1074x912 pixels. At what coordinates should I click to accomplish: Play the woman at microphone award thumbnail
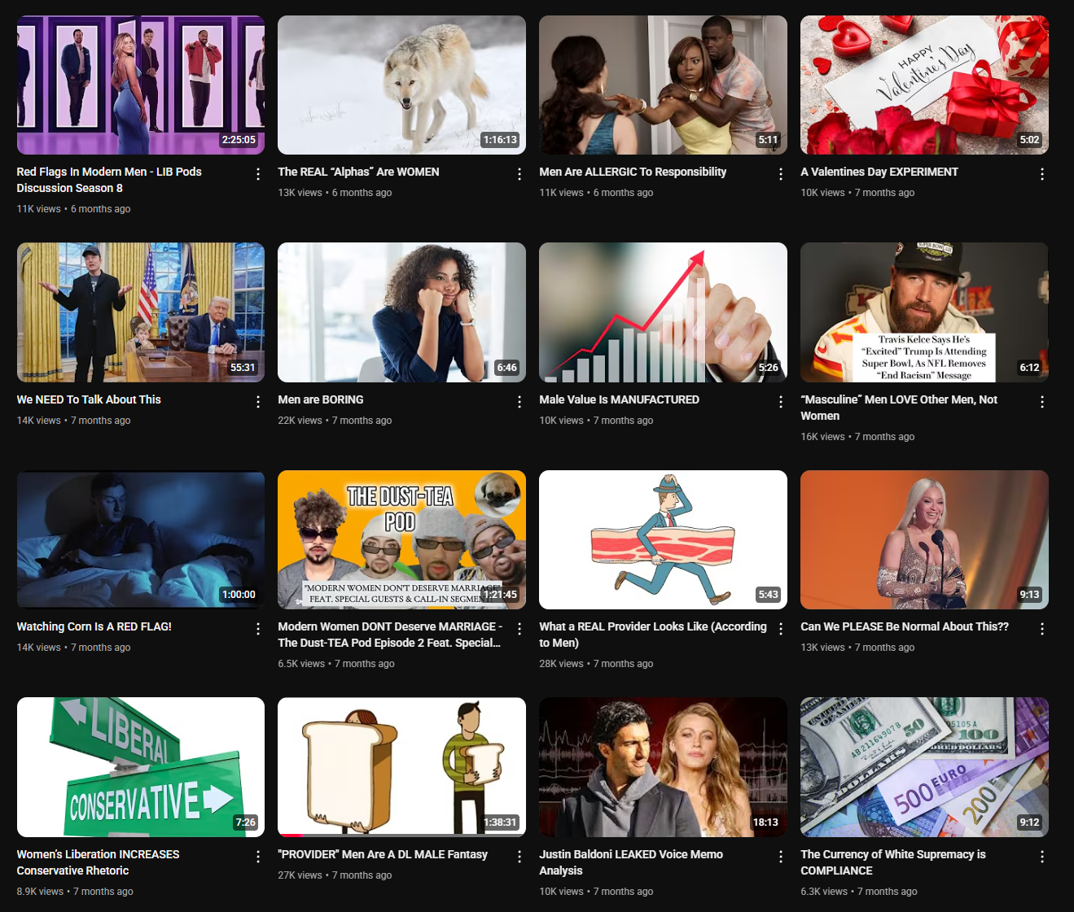tap(924, 539)
